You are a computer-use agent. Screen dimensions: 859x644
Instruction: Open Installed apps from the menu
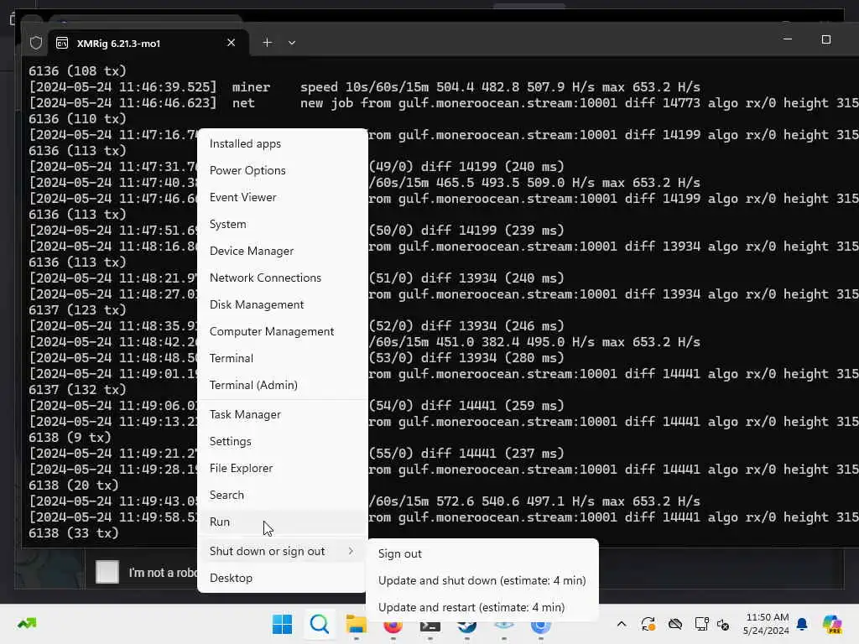pyautogui.click(x=282, y=143)
